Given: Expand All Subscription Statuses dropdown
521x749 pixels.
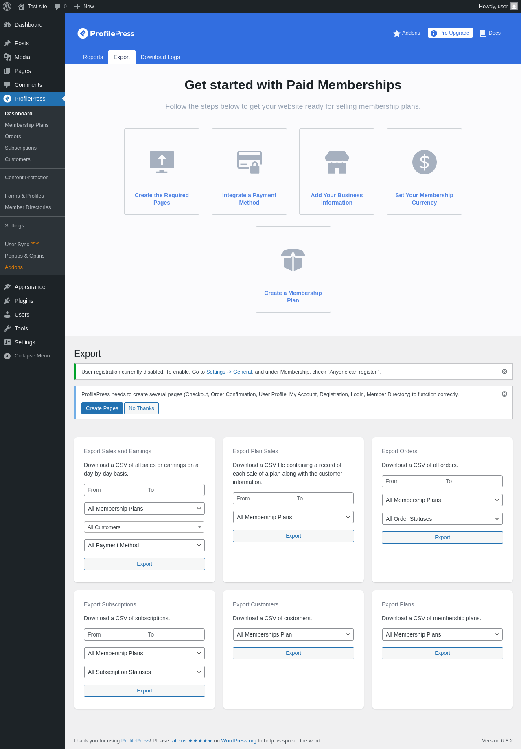Looking at the screenshot, I should point(144,672).
